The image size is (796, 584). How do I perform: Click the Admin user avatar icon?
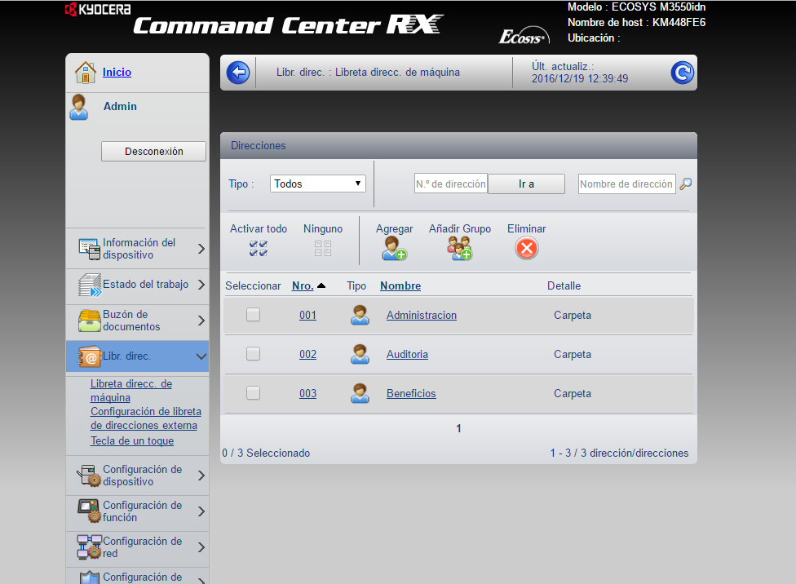(78, 107)
